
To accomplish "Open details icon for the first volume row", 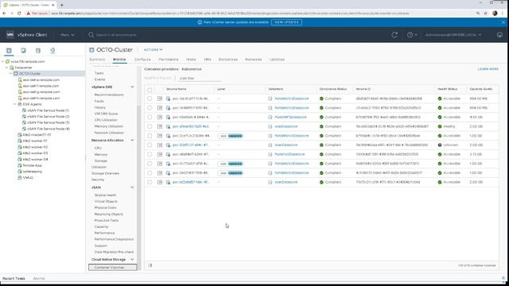I will (160, 99).
